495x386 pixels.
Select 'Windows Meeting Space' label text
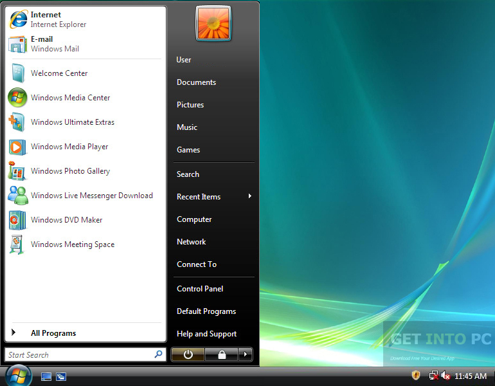[x=73, y=244]
